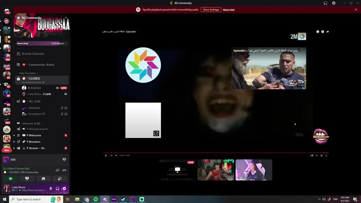Toggle the green camera button

11,178
